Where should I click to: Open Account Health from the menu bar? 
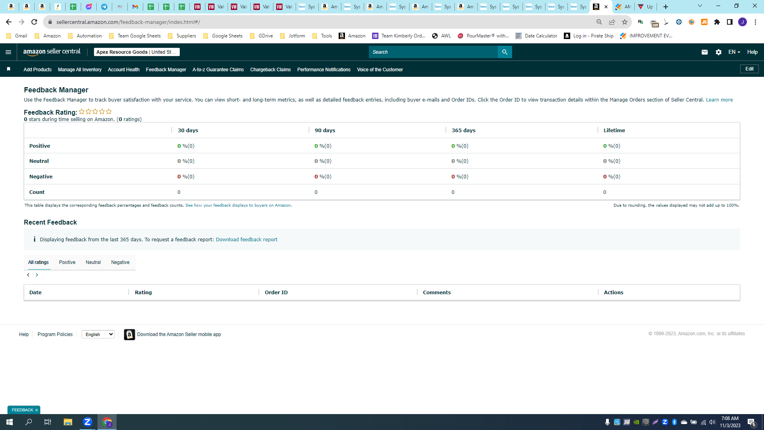(x=124, y=70)
